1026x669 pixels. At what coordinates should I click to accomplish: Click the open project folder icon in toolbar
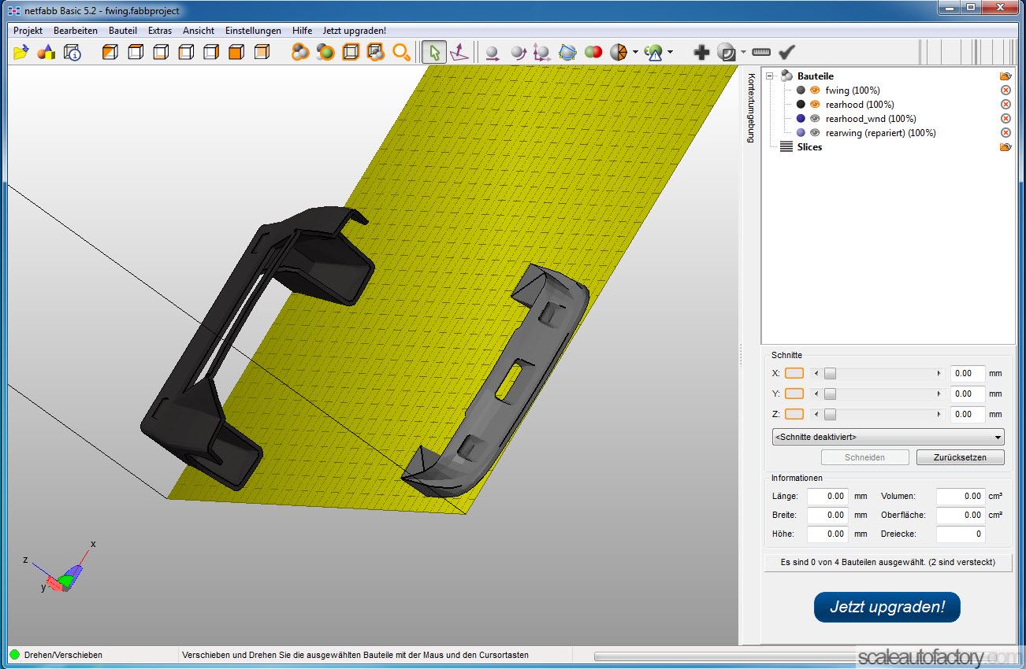pos(21,53)
